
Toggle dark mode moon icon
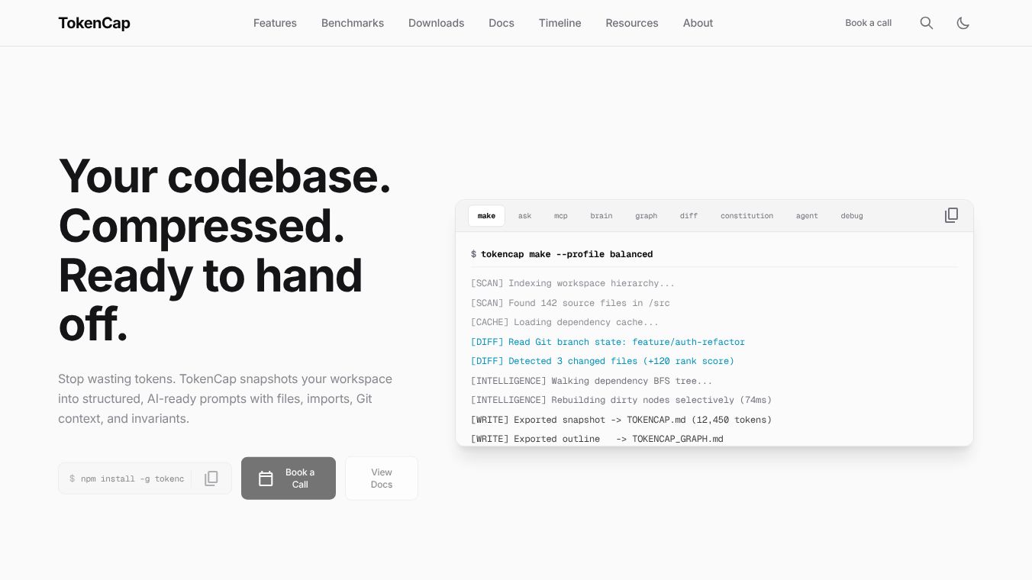pos(963,23)
